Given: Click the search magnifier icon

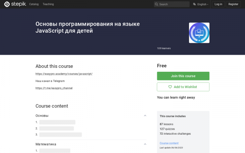Looking at the screenshot, I should click(x=156, y=4).
